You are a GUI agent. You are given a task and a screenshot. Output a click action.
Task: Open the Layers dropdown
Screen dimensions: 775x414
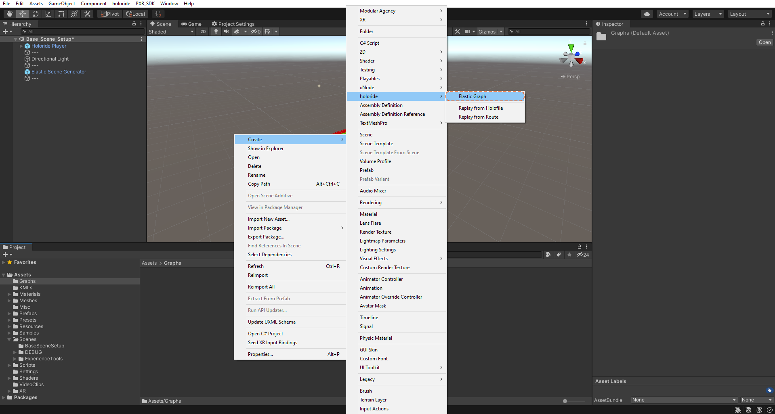tap(708, 14)
